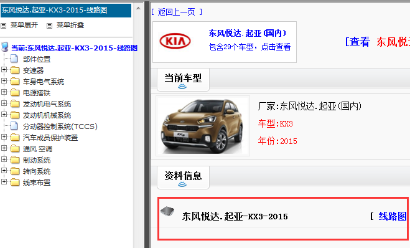Click the 菜单展开 list icon
The width and height of the screenshot is (410, 248).
3,26
